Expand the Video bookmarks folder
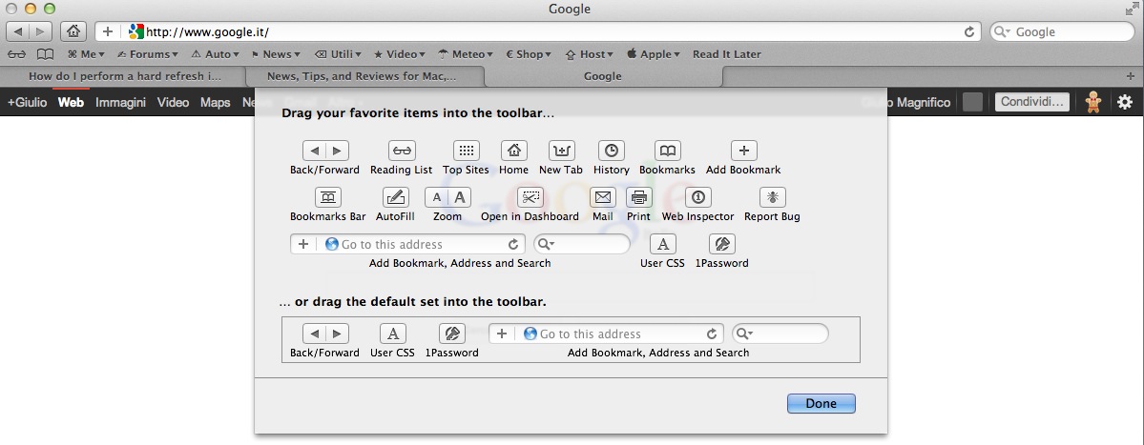 pyautogui.click(x=400, y=54)
